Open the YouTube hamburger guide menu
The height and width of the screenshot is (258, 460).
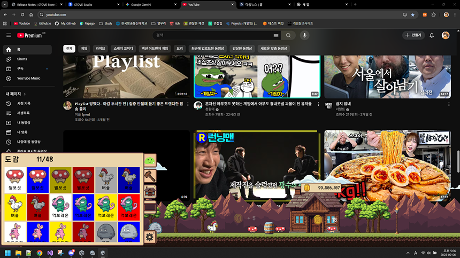9,35
